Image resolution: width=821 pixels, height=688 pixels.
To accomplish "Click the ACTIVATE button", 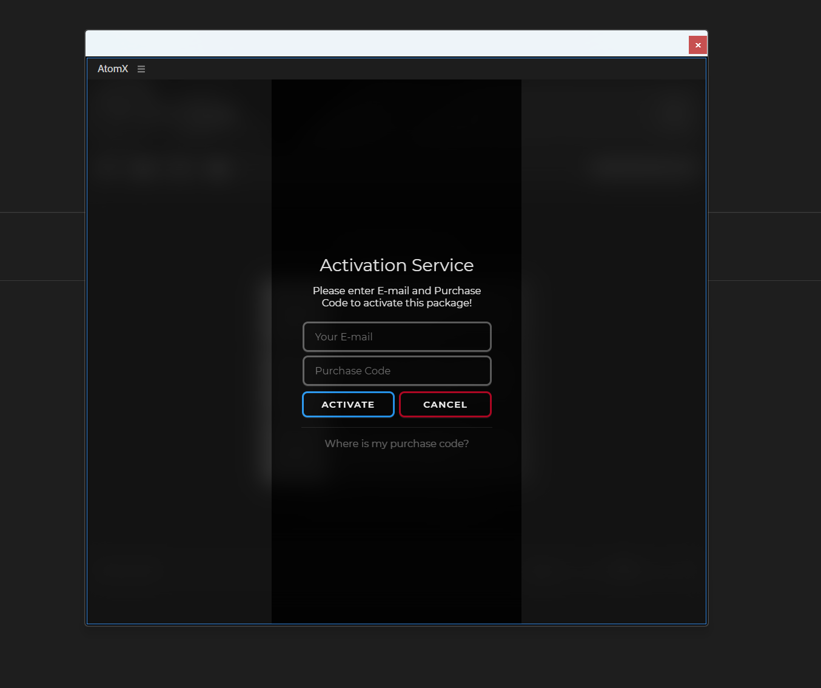I will pos(348,405).
